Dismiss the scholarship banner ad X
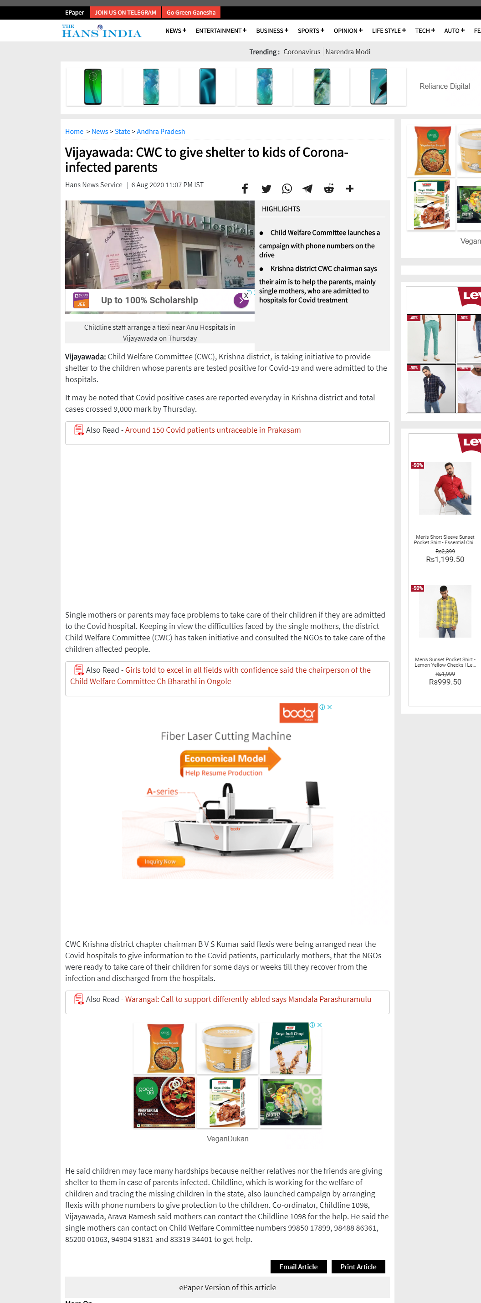481x1303 pixels. pos(246,296)
